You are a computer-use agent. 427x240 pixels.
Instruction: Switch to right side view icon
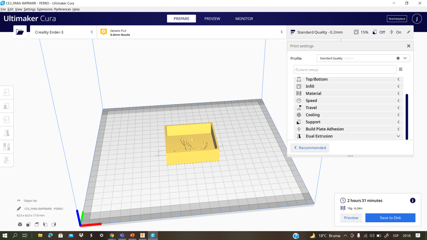pos(54,224)
